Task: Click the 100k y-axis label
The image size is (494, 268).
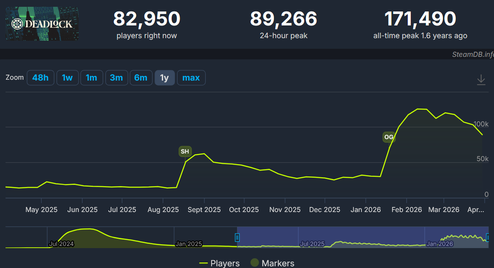Action: [481, 124]
